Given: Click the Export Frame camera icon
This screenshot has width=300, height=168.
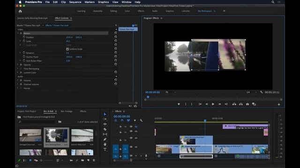Looking at the screenshot, I should [247, 104].
